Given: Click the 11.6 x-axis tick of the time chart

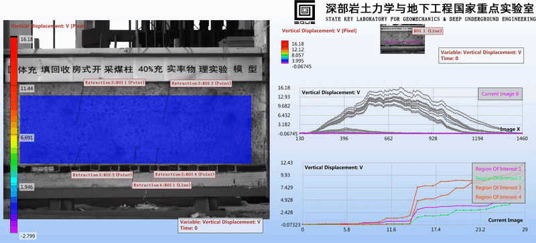Looking at the screenshot, I should 391,230.
